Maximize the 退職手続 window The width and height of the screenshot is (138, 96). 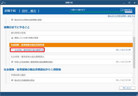129,3
